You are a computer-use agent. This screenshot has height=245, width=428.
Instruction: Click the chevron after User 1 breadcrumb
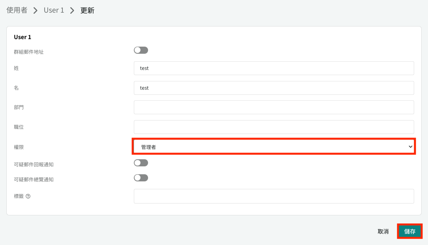tap(72, 10)
